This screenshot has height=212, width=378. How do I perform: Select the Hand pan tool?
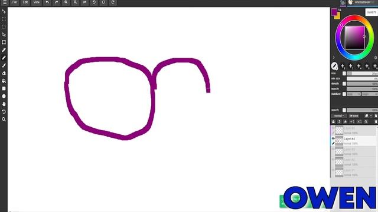[x=4, y=104]
